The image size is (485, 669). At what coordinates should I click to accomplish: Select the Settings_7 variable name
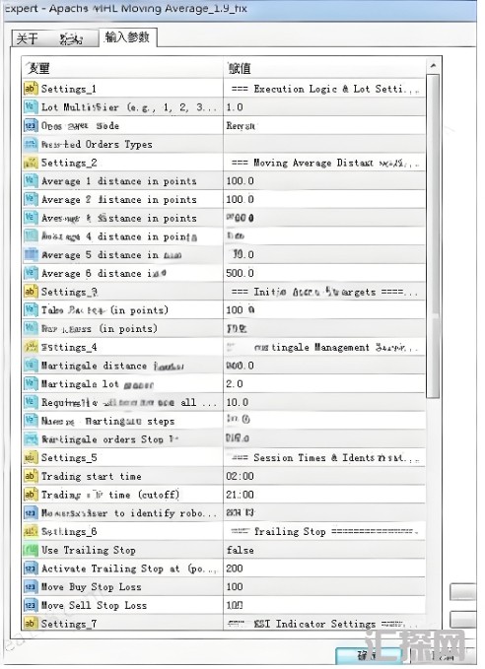click(69, 624)
